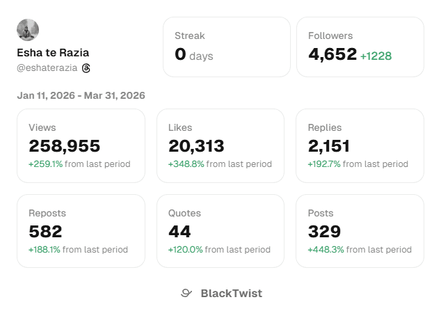Select the Streak days card
Image resolution: width=441 pixels, height=318 pixels.
[x=227, y=47]
